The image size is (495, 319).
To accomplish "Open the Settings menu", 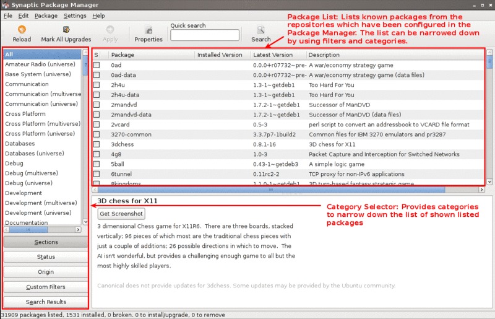I will (75, 16).
